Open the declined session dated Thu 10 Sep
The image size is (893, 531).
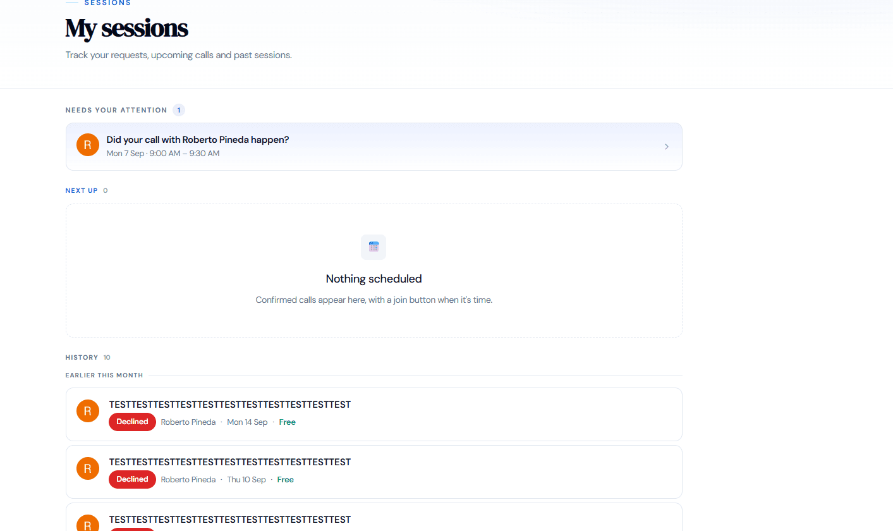[374, 472]
